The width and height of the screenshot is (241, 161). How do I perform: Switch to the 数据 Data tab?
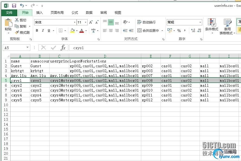[x=89, y=13]
